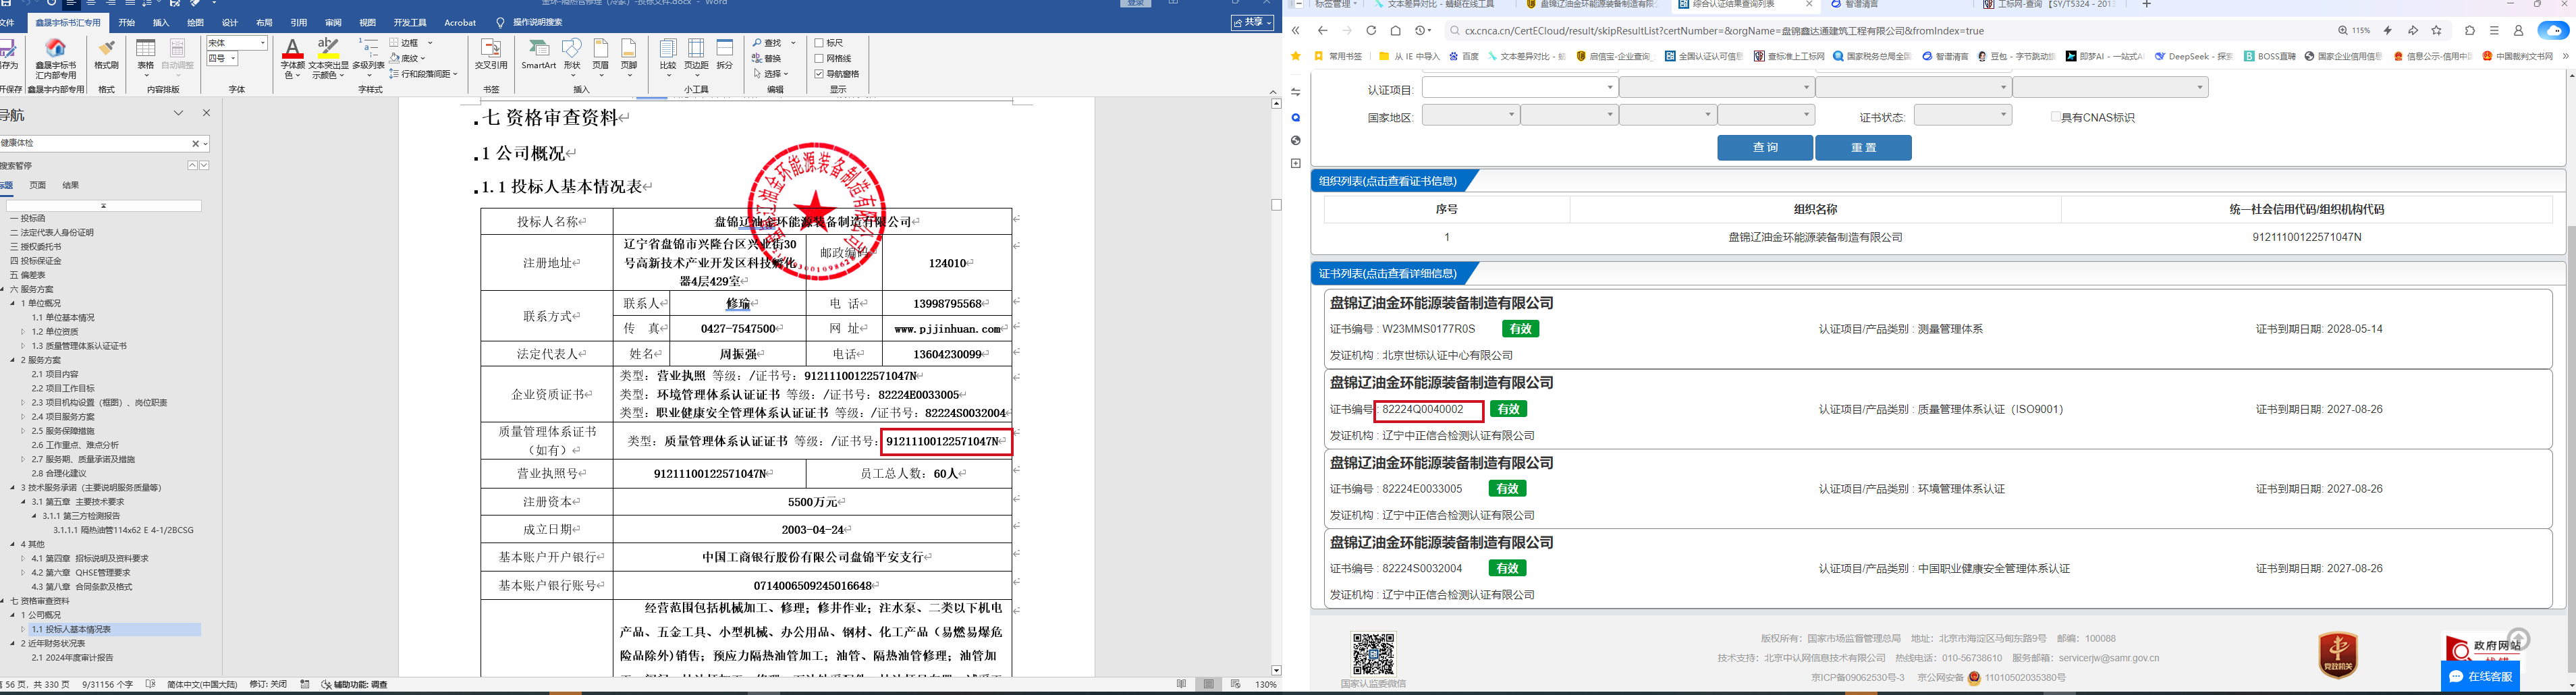Enable the 标尺 ruler checkbox
The height and width of the screenshot is (695, 2576).
tap(819, 43)
